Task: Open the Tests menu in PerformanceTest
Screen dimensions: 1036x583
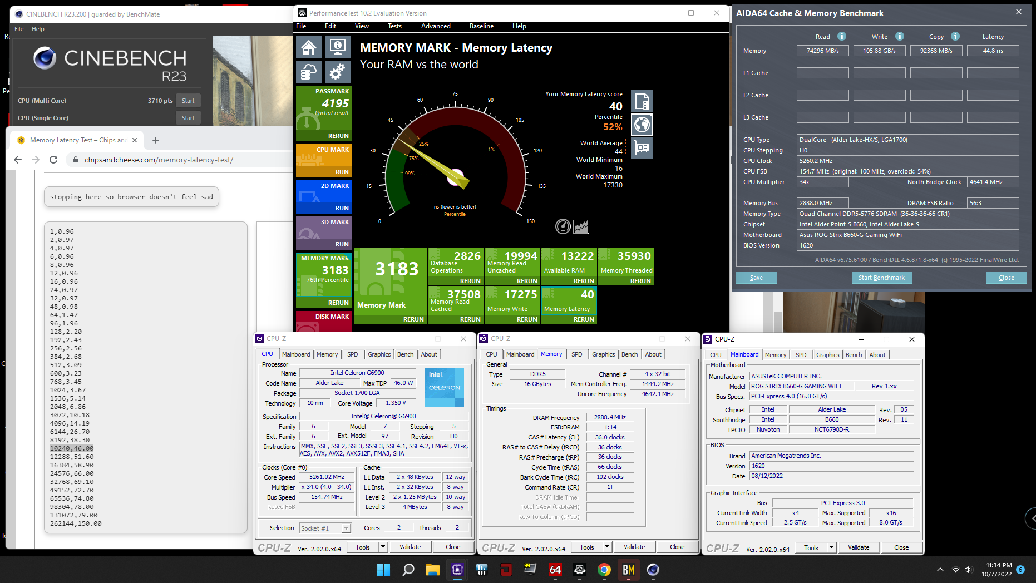Action: [394, 26]
